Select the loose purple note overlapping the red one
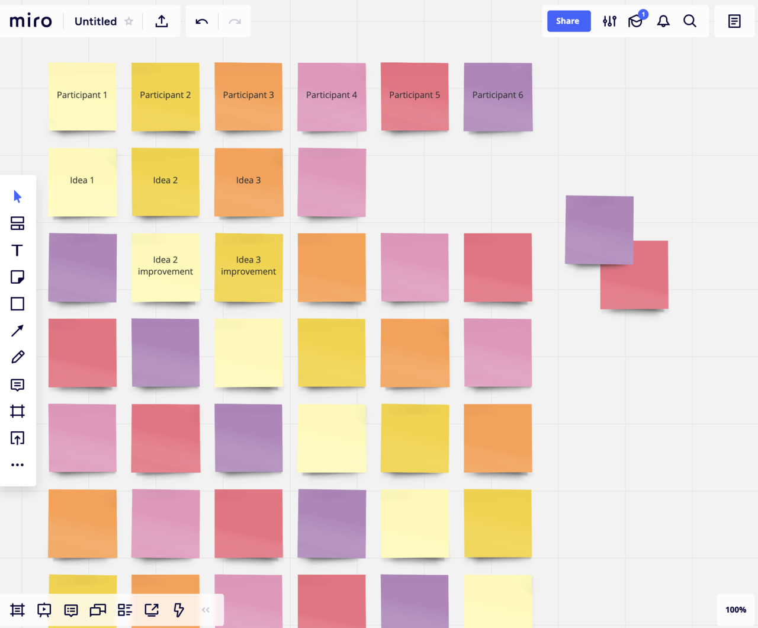 coord(599,230)
